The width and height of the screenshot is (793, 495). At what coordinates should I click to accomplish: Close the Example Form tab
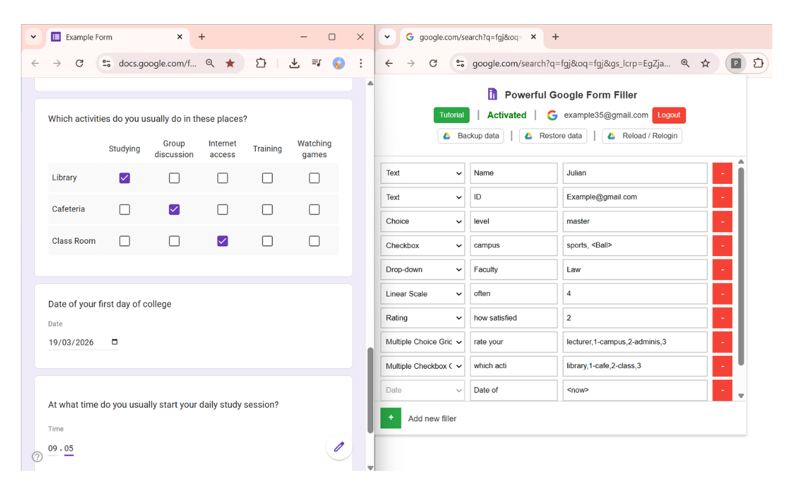[x=180, y=37]
